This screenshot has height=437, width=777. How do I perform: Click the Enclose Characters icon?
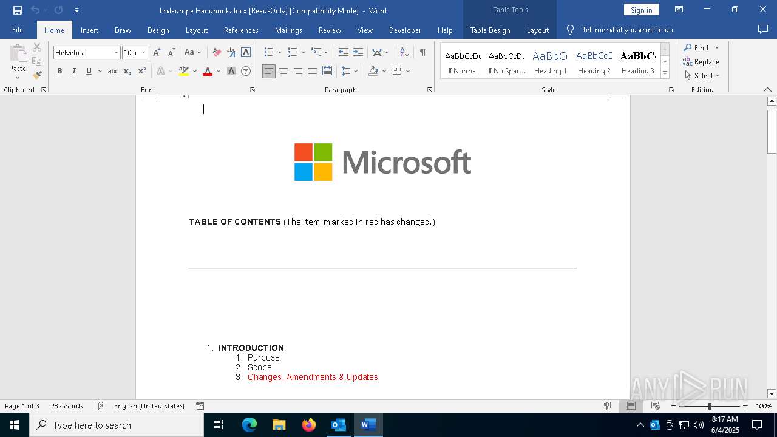(246, 71)
